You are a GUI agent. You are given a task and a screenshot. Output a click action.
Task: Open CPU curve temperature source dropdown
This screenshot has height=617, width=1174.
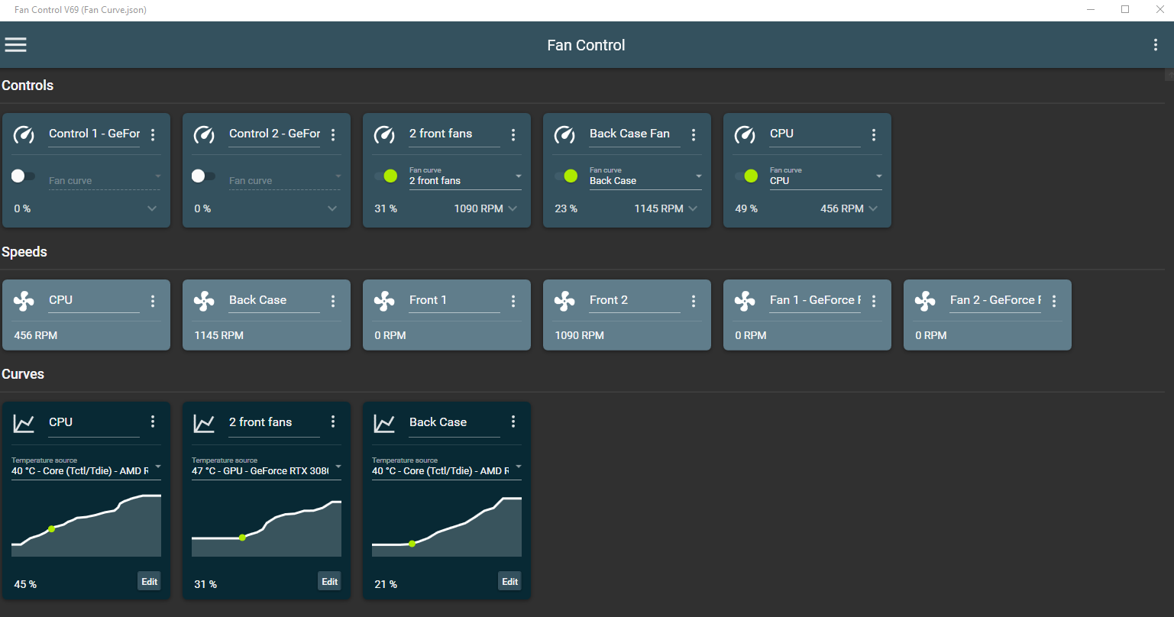86,467
